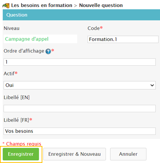Image resolution: width=160 pixels, height=163 pixels.
Task: Select the empty Libellé [EN] input field
Action: coord(80,109)
